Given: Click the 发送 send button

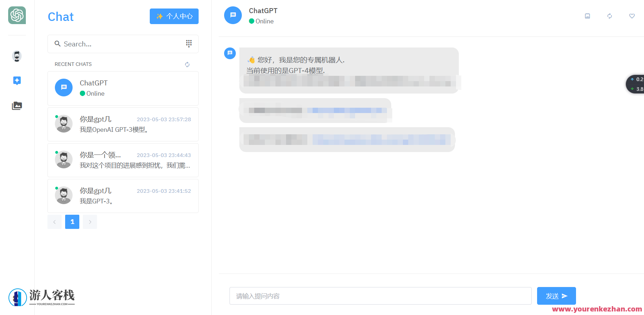Looking at the screenshot, I should (x=557, y=296).
